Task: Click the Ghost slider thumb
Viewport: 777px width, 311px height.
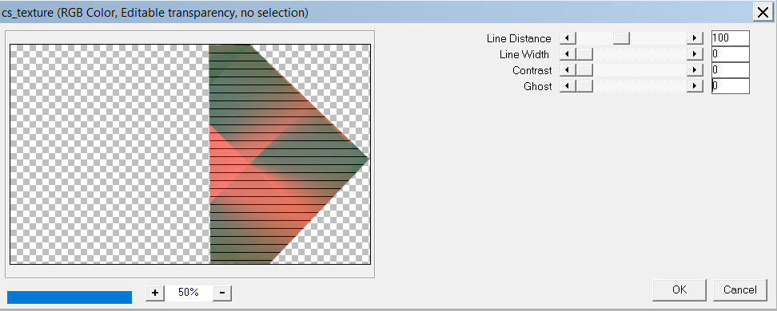Action: (x=584, y=86)
